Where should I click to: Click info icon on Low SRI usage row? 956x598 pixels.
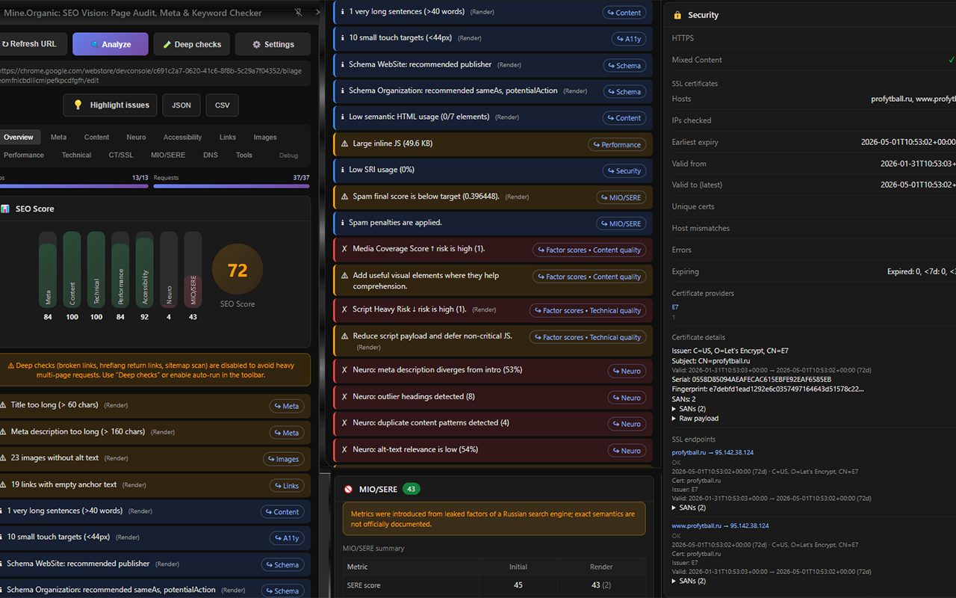pos(342,170)
